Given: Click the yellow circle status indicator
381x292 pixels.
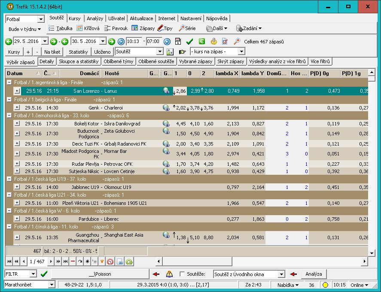Looking at the screenshot, I should pos(325,285).
